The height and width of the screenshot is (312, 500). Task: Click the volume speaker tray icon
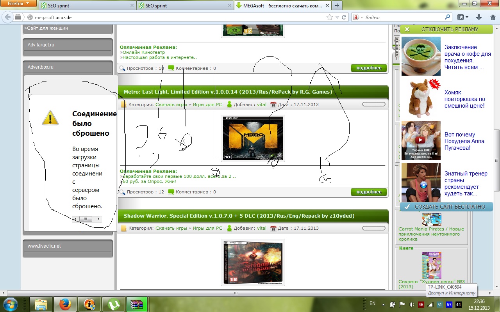coord(412,304)
